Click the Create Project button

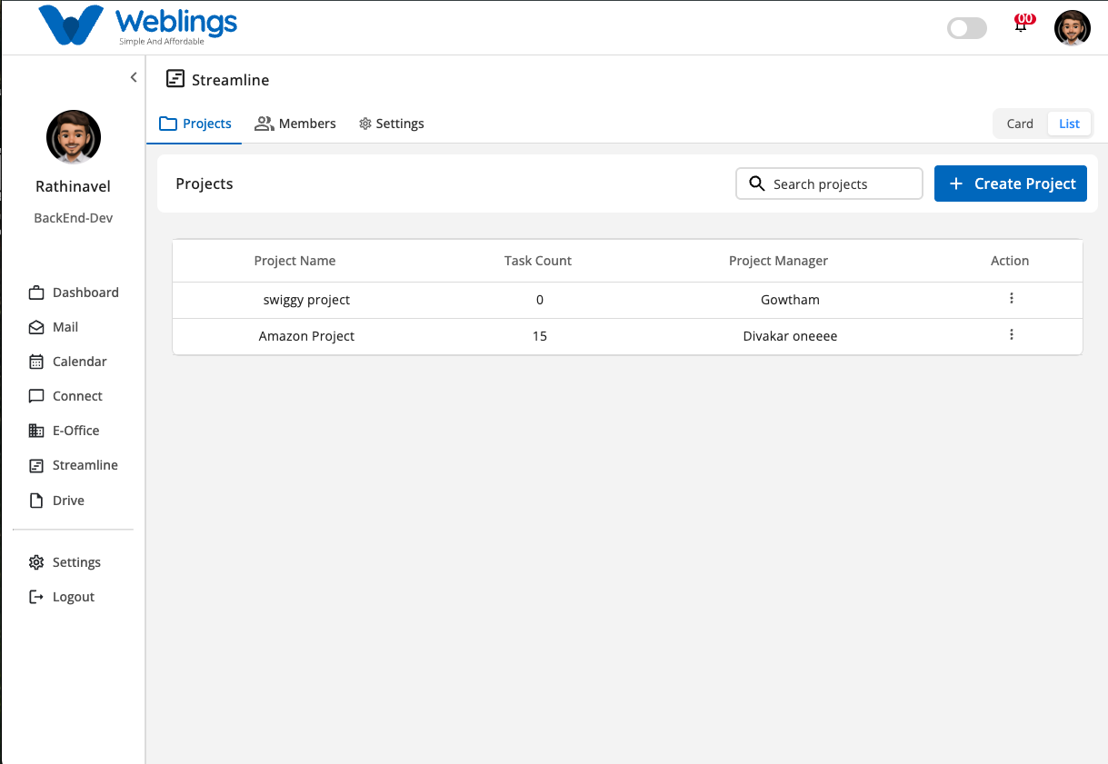tap(1011, 184)
